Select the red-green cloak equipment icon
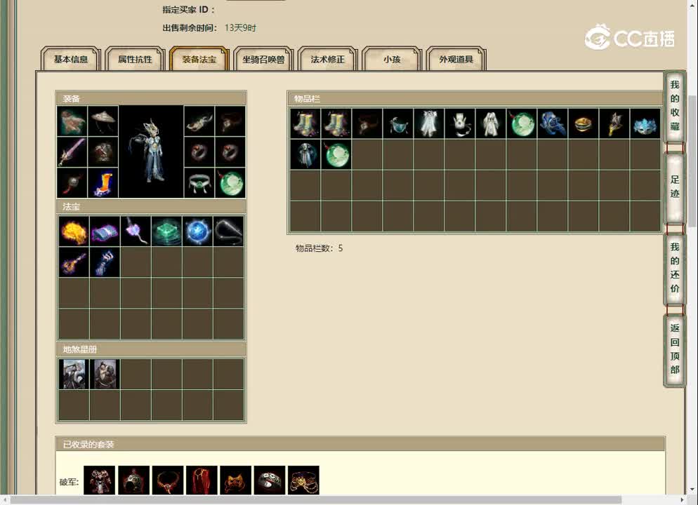This screenshot has width=698, height=505. [72, 121]
